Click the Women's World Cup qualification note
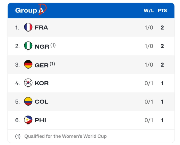This screenshot has height=145, width=180. [x=65, y=136]
